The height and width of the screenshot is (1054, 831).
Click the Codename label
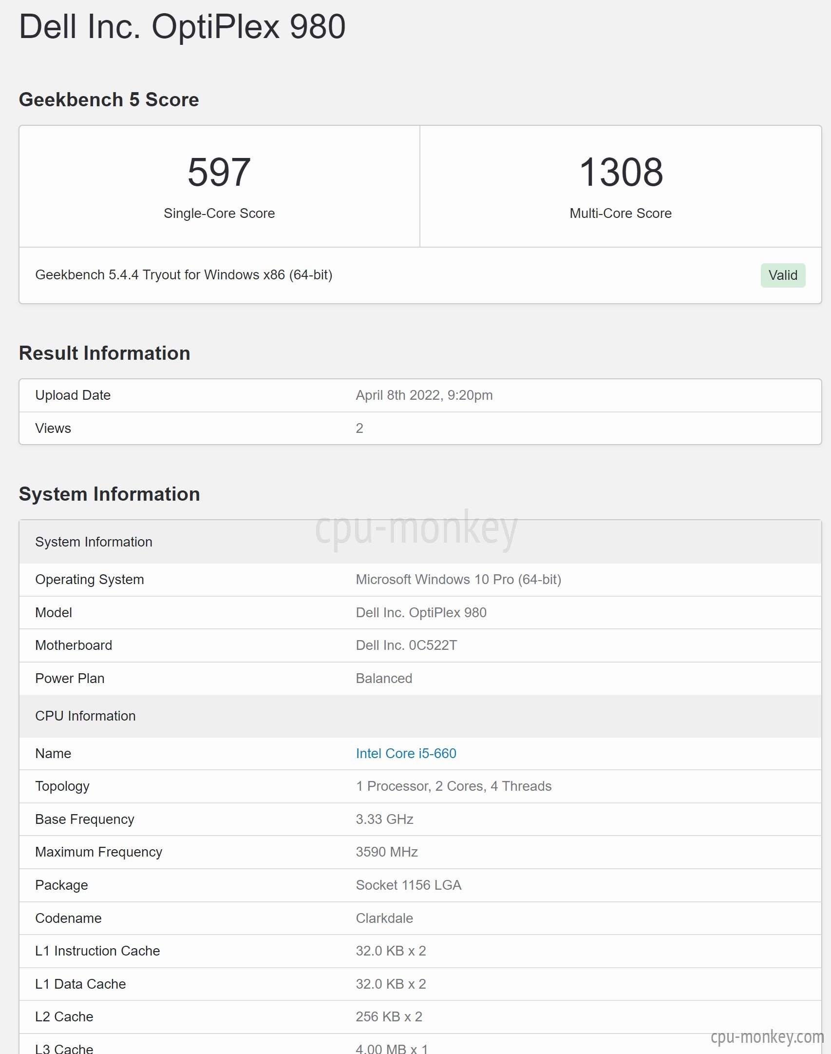(68, 918)
